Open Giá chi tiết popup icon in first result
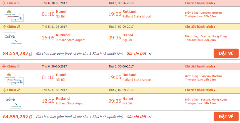The width and height of the screenshot is (240, 123). click(x=149, y=53)
